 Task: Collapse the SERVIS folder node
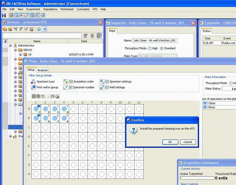[15, 50]
